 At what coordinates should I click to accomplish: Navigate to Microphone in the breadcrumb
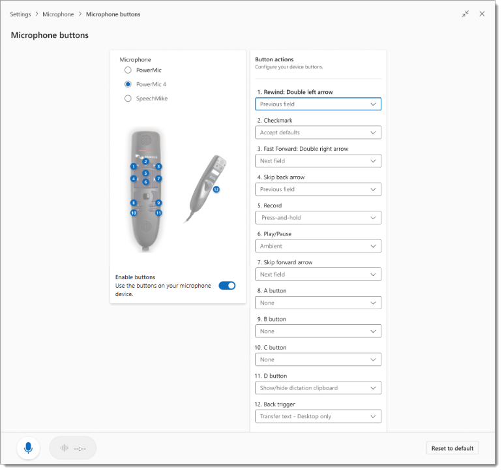click(58, 14)
